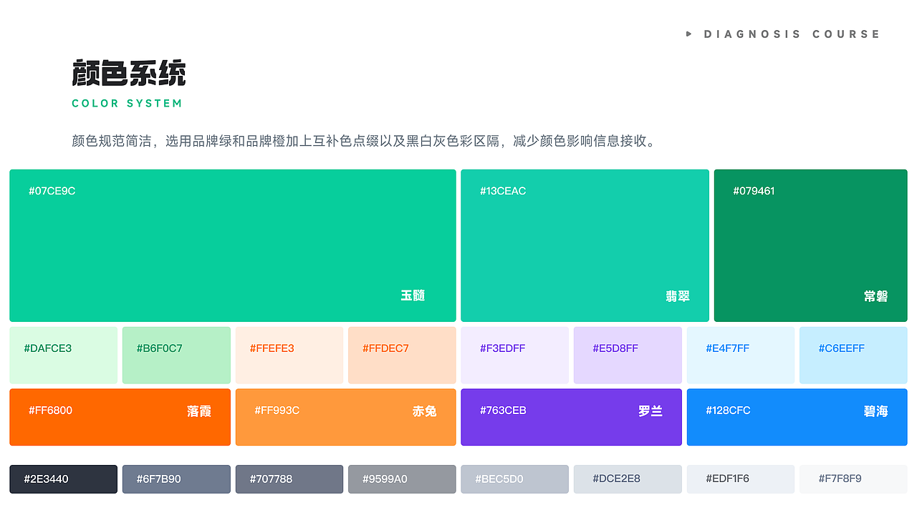Click the COLOR SYSTEM green subtitle

click(x=127, y=104)
